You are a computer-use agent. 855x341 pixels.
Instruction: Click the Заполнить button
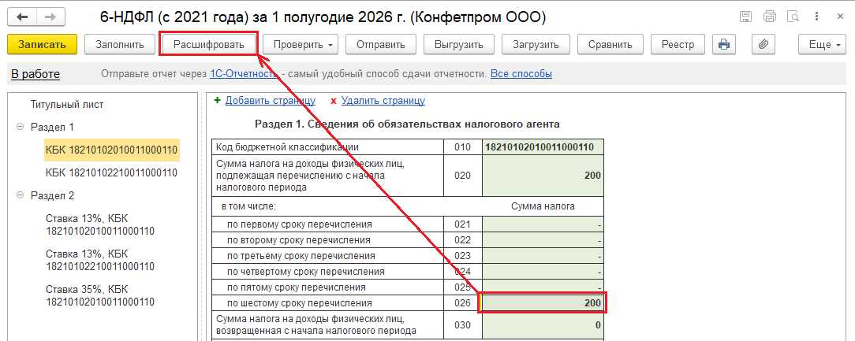(120, 45)
